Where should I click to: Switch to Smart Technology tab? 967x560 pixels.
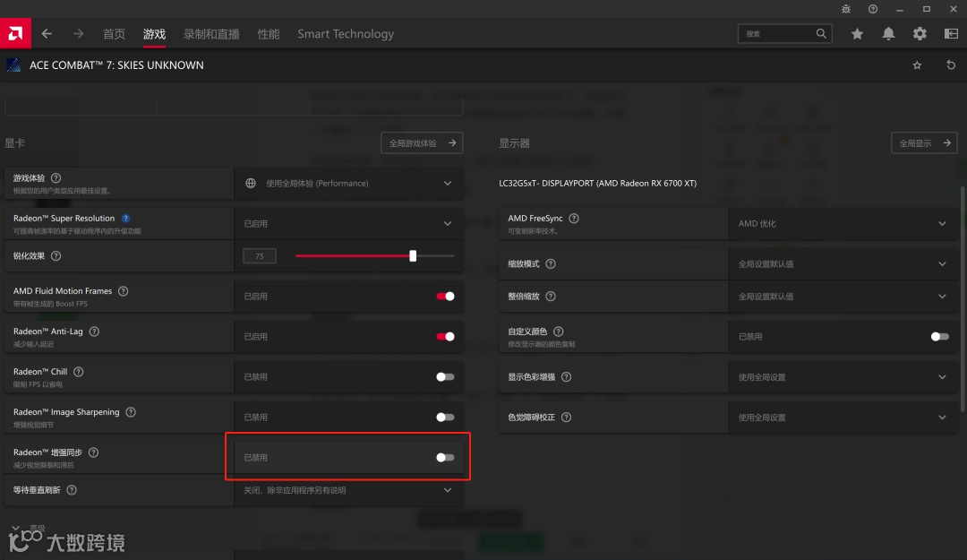[346, 34]
